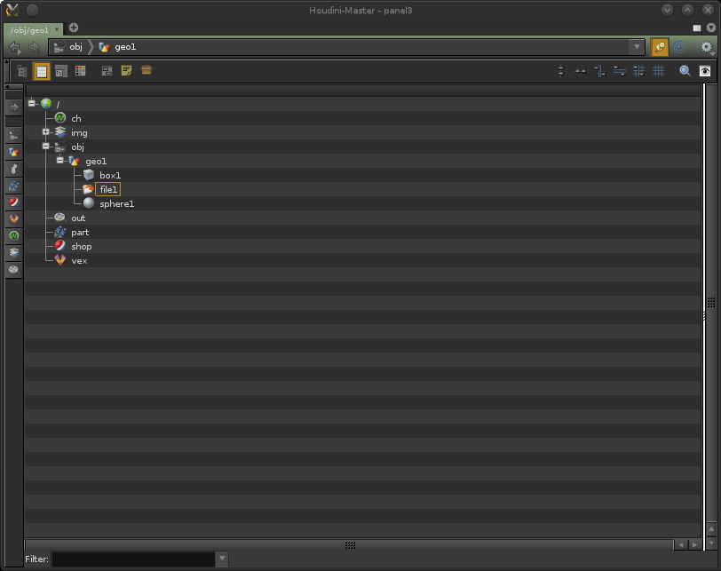Collapse the geo1 tree node

point(59,161)
